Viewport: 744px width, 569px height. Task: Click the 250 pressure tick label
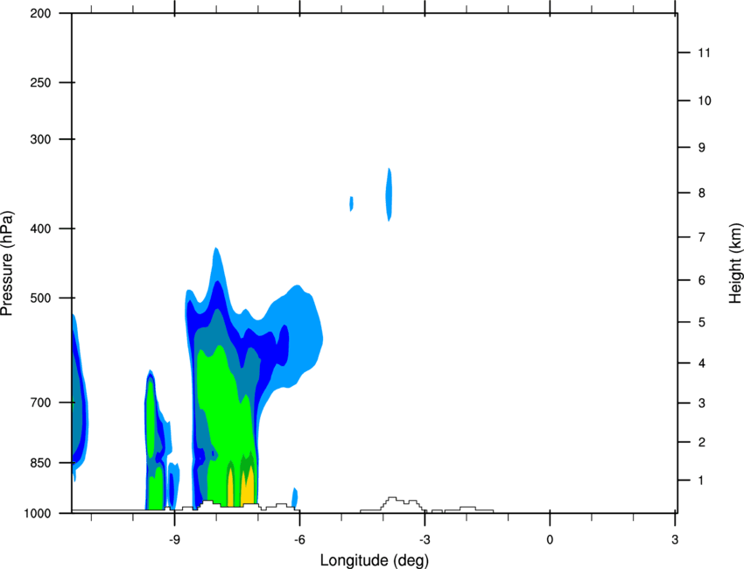pyautogui.click(x=40, y=82)
